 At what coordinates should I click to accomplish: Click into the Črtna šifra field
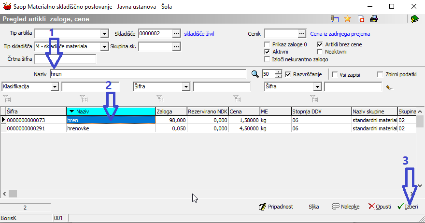(65, 59)
